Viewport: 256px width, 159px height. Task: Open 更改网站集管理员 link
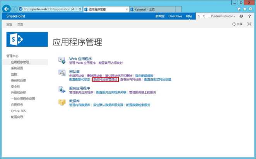click(105, 79)
